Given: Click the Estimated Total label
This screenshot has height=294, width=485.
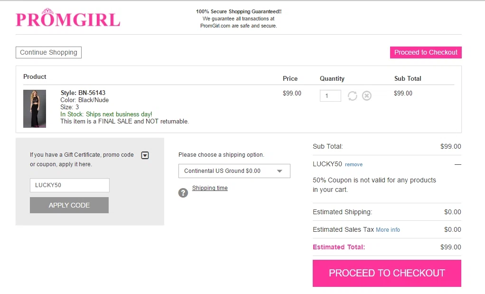Looking at the screenshot, I should click(339, 247).
